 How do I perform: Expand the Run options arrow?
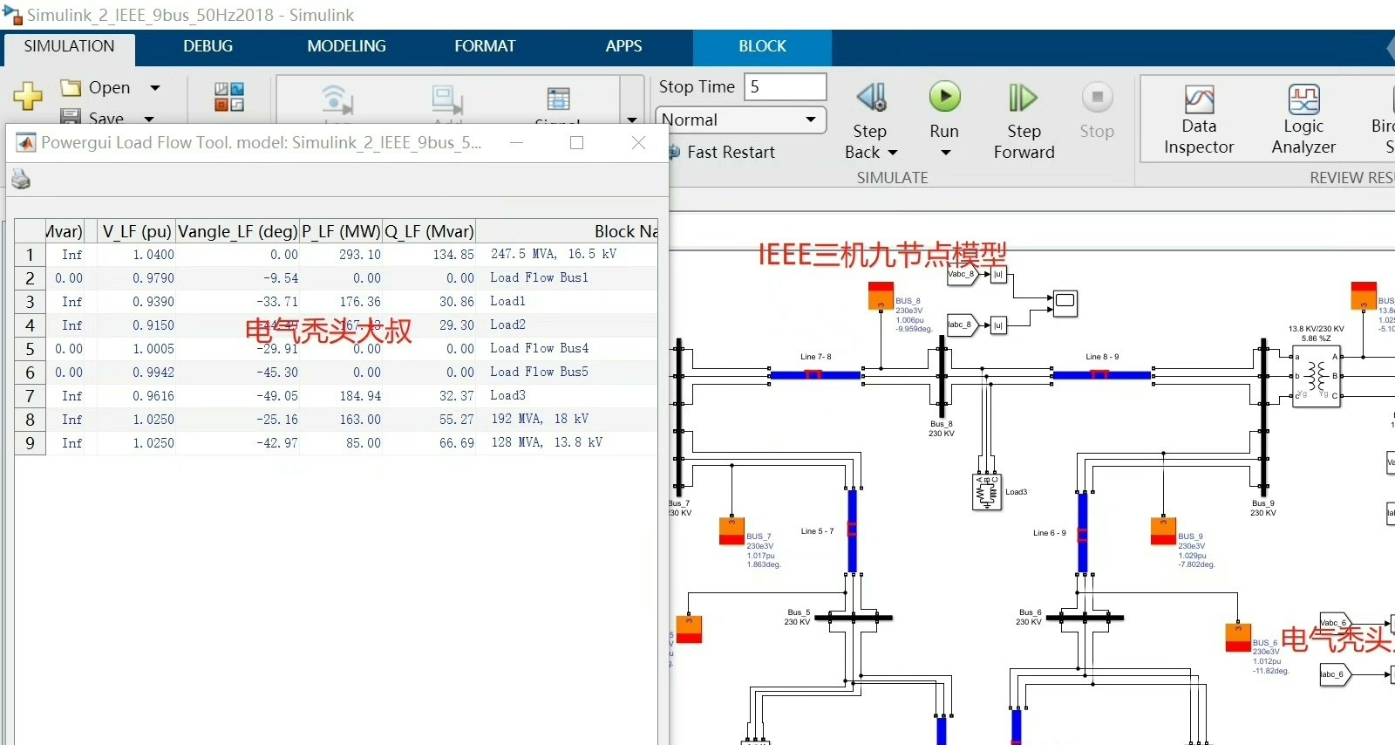[945, 153]
